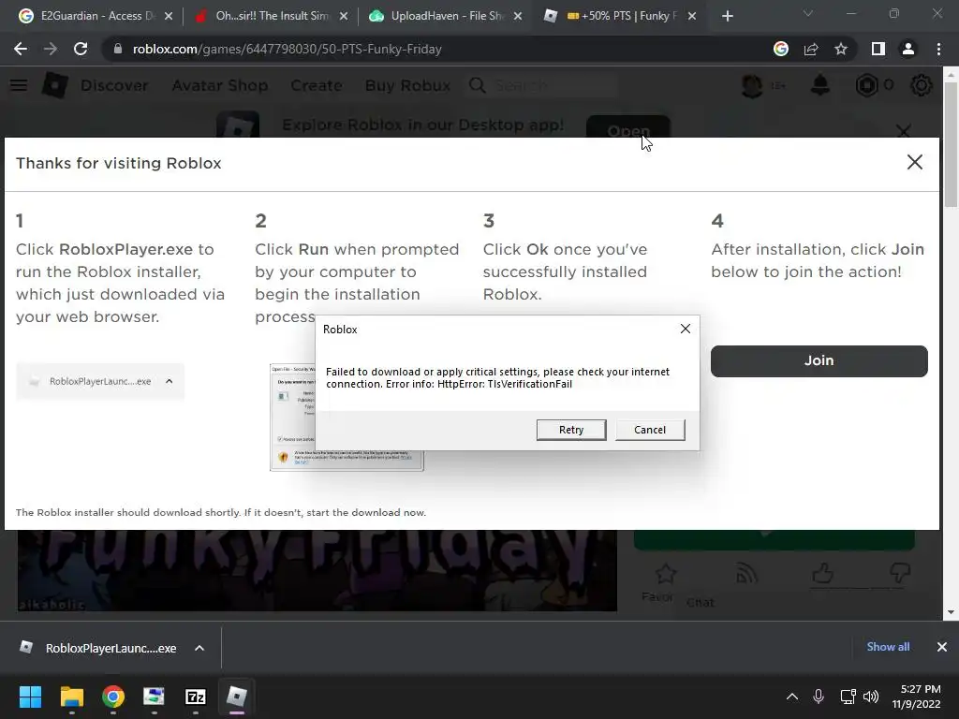Go forward in browser history

tap(51, 49)
